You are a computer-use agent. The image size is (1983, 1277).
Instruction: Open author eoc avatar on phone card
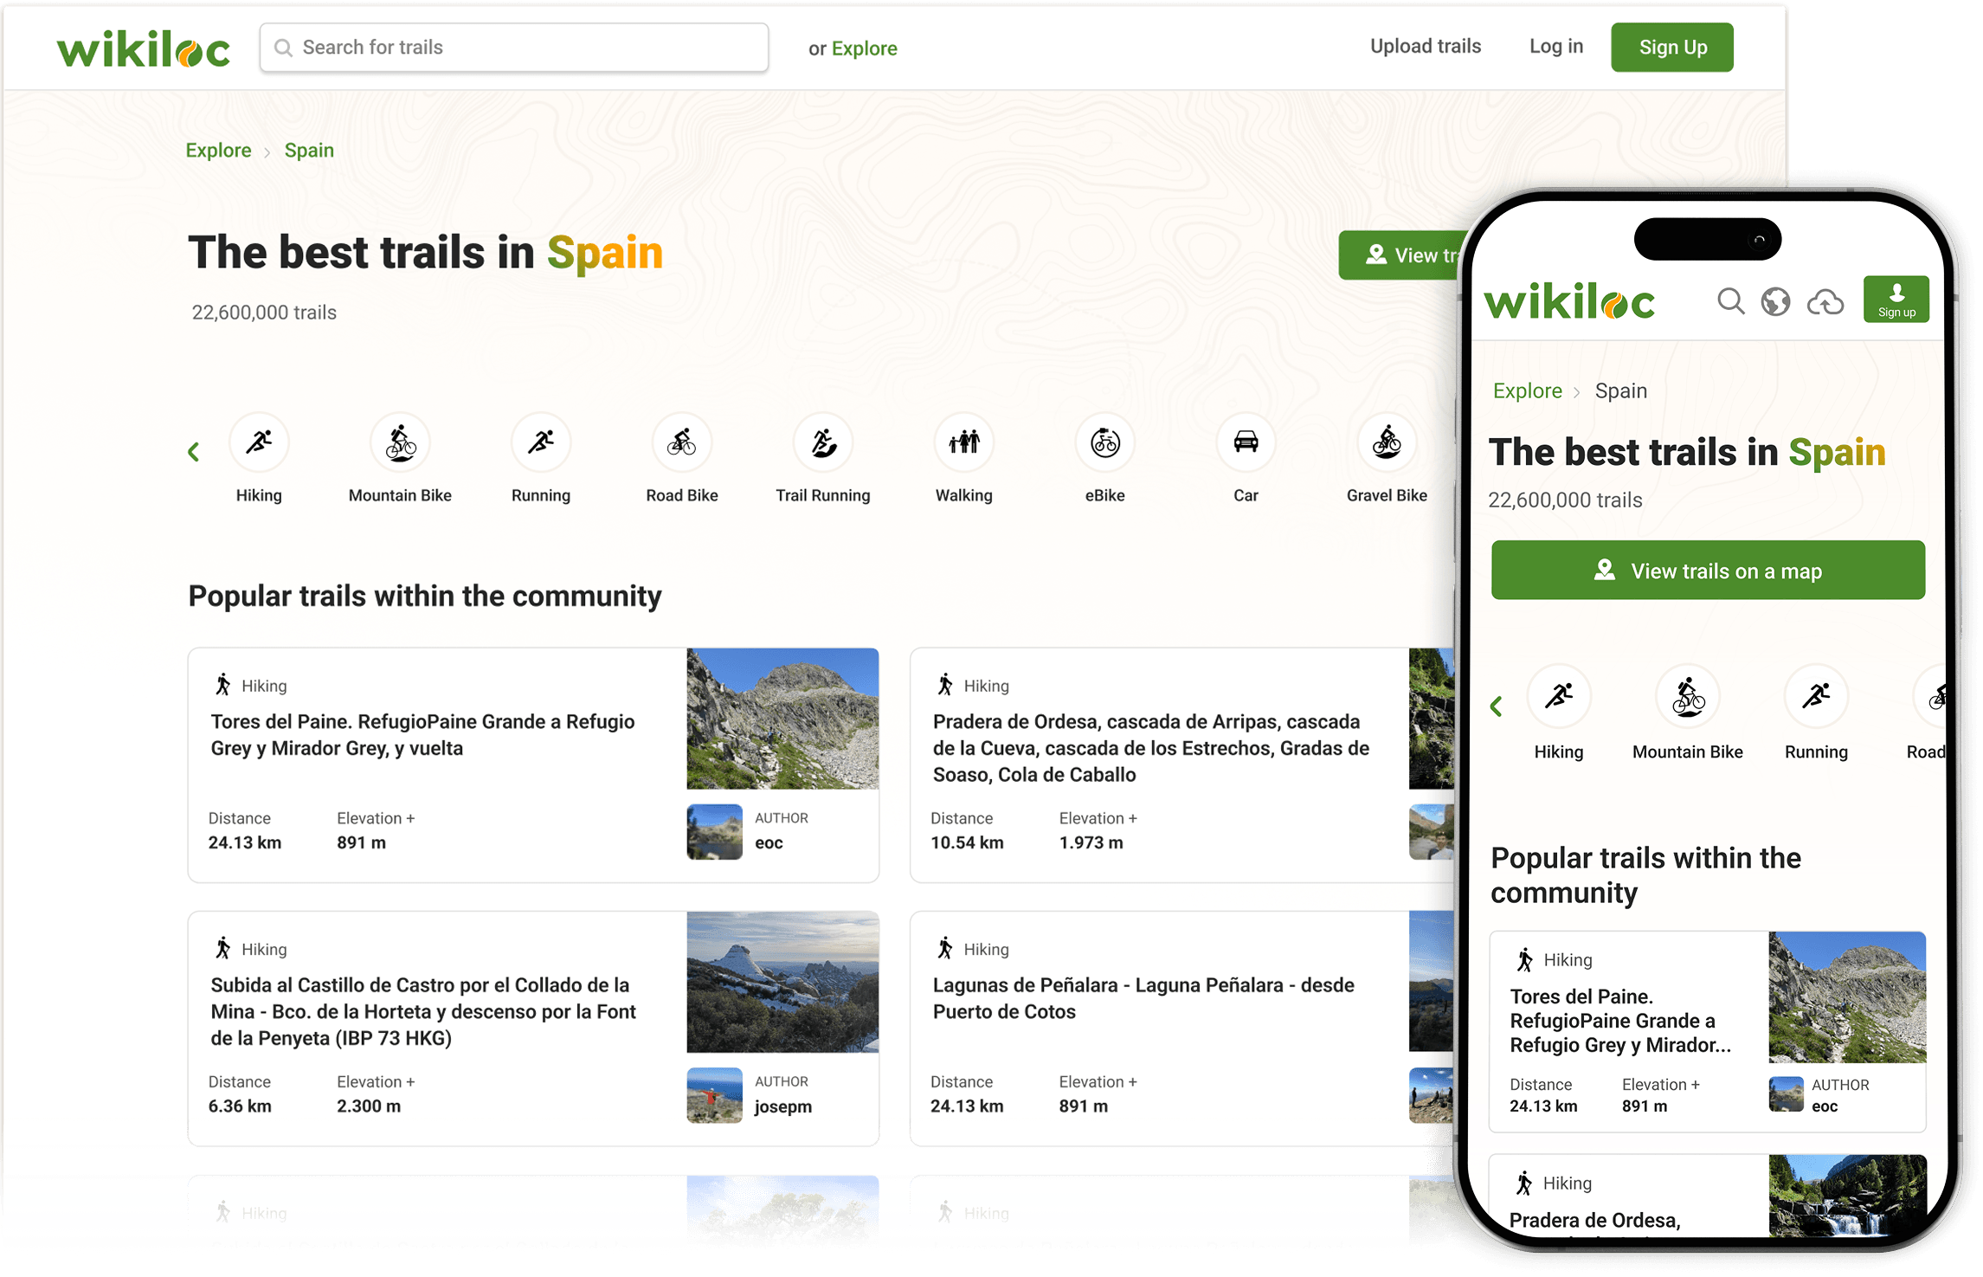(1786, 1094)
